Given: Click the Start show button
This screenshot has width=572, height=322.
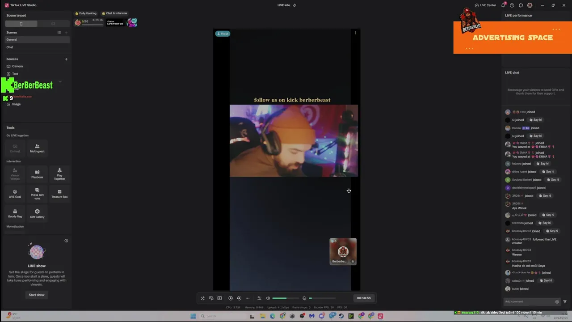Looking at the screenshot, I should (x=37, y=295).
